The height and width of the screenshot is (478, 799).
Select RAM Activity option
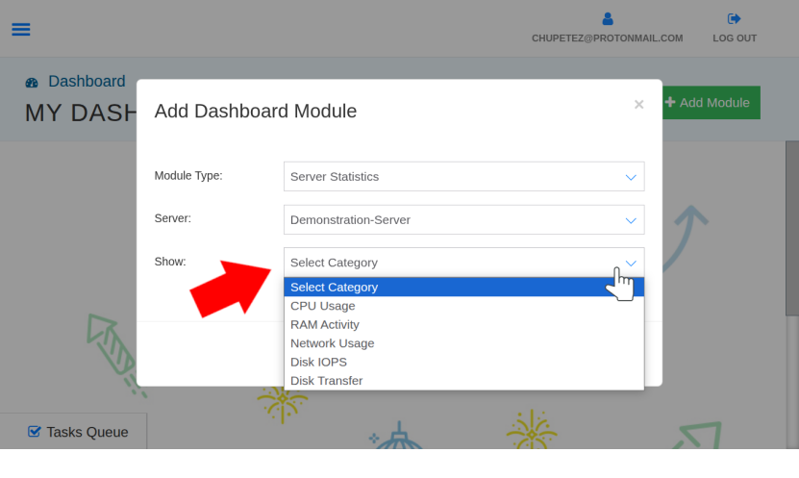click(325, 324)
